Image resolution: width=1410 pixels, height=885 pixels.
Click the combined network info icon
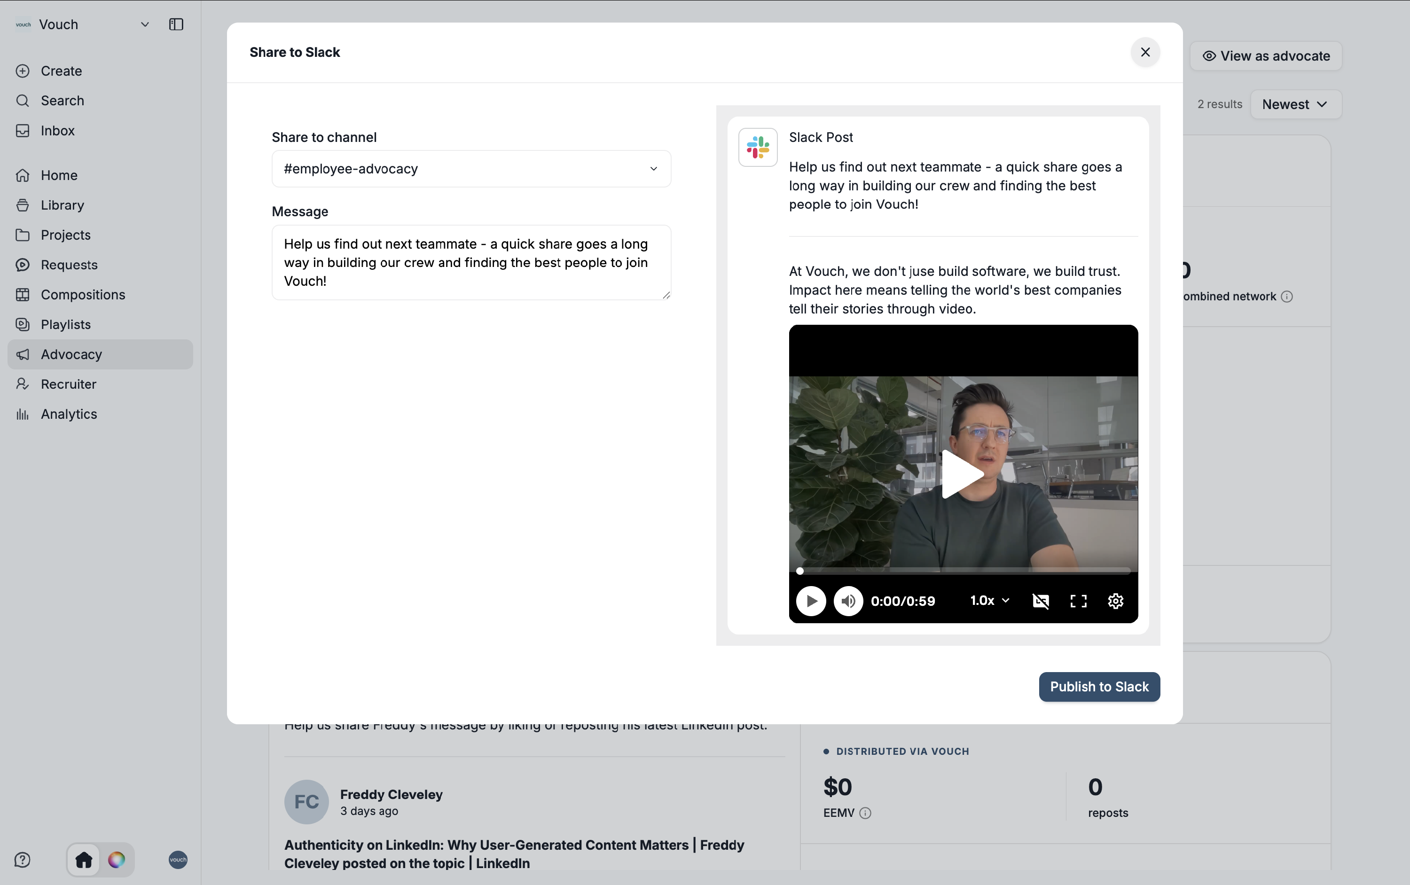point(1286,297)
